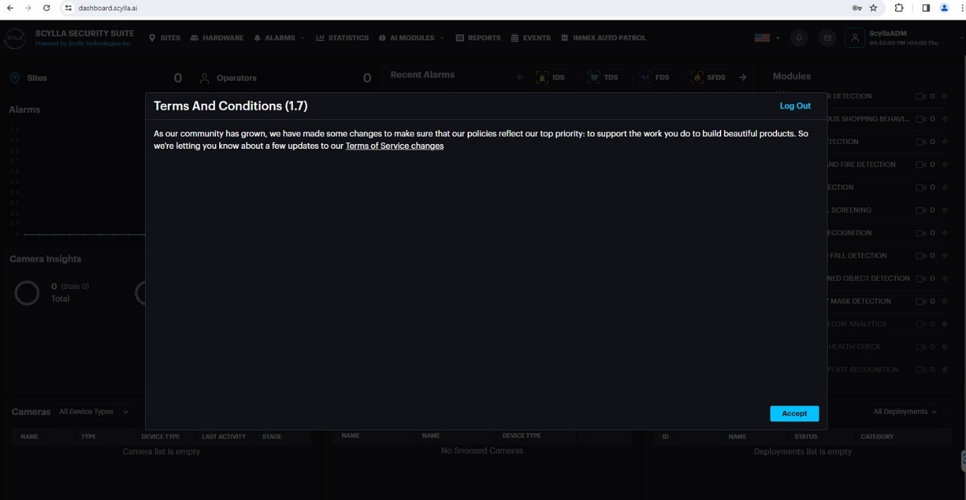Open the Terms of Service changes link
The height and width of the screenshot is (500, 966).
tap(394, 146)
